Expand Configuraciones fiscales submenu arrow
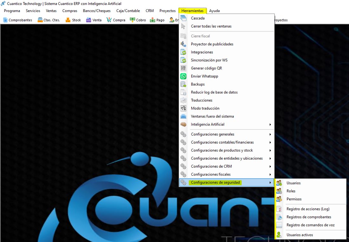 [x=270, y=174]
